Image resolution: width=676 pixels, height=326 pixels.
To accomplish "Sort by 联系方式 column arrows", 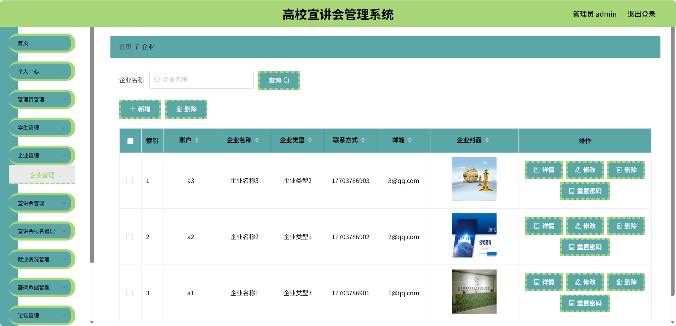I will pyautogui.click(x=363, y=140).
